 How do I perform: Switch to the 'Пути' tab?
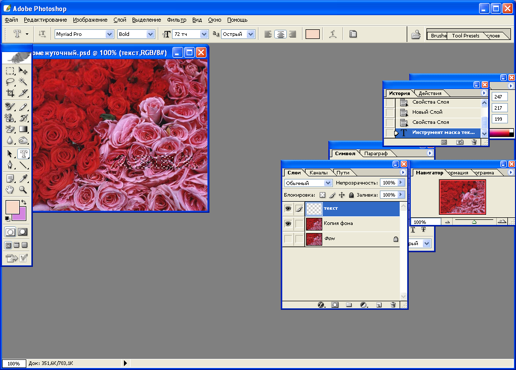tap(343, 173)
